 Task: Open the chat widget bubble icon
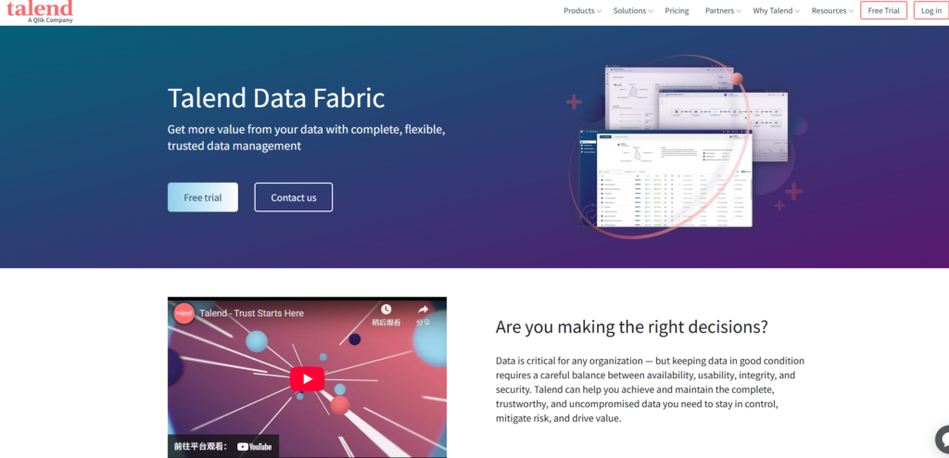pos(943,439)
